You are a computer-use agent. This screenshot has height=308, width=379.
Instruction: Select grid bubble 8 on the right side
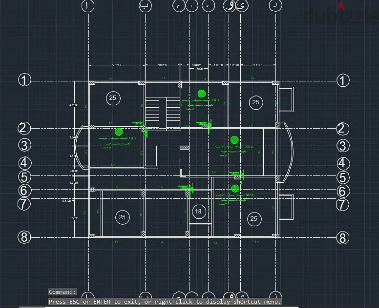(343, 238)
